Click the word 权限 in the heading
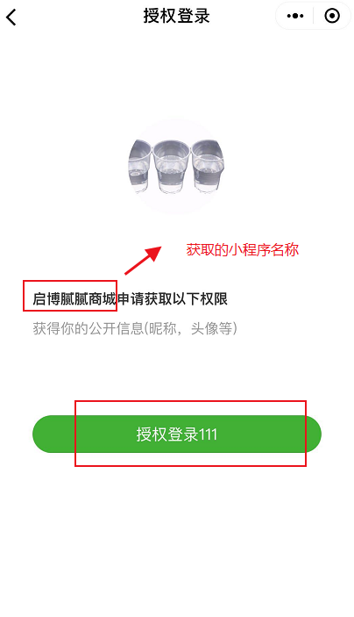 point(214,299)
